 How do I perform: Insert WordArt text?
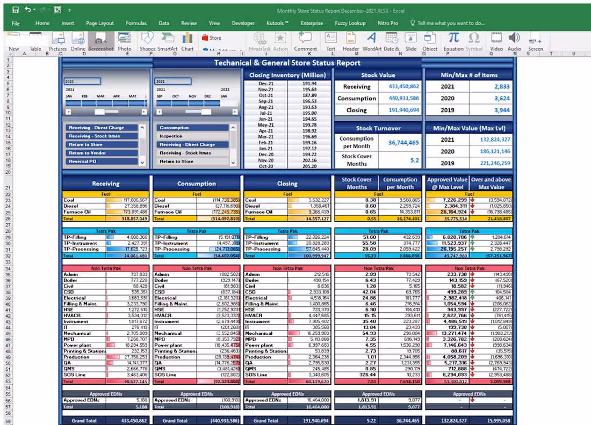(x=372, y=42)
